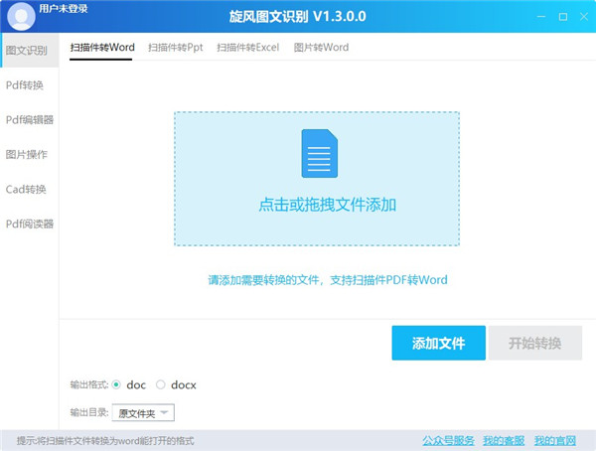The height and width of the screenshot is (451, 596).
Task: Select Pdf转换 in the sidebar
Action: [x=25, y=84]
